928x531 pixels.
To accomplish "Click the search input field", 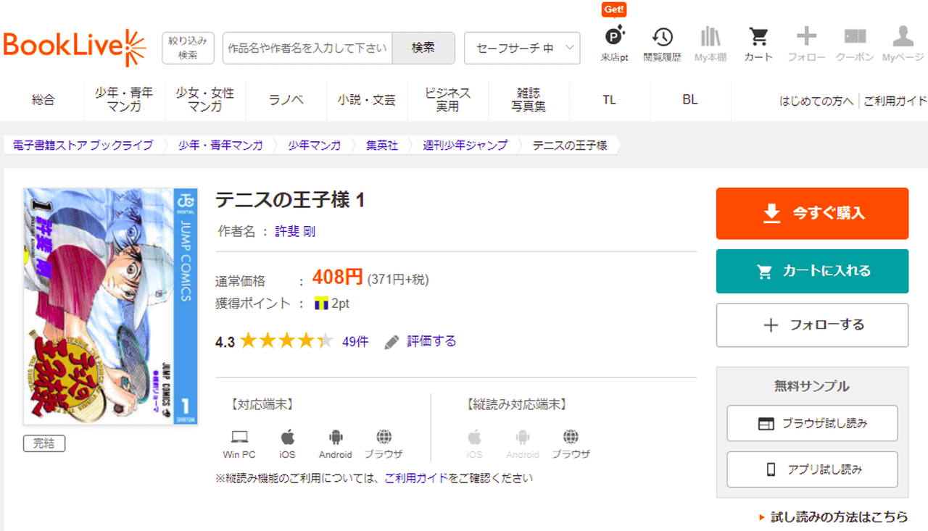I will click(307, 48).
